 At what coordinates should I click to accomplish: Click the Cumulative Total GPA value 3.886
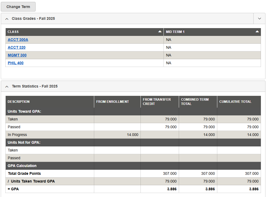tap(254, 189)
